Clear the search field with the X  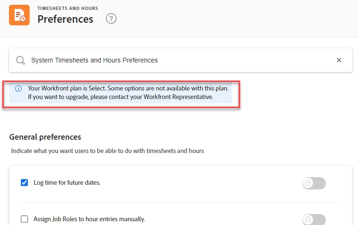pos(339,60)
